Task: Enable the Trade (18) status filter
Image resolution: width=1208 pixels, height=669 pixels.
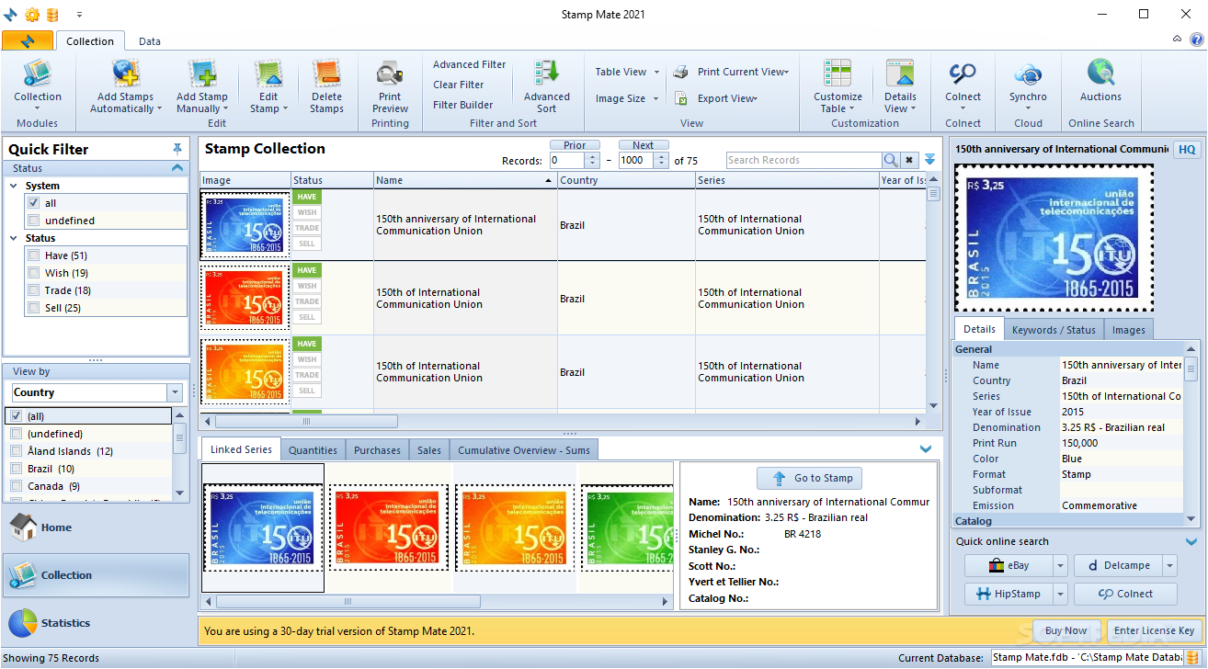Action: [34, 290]
